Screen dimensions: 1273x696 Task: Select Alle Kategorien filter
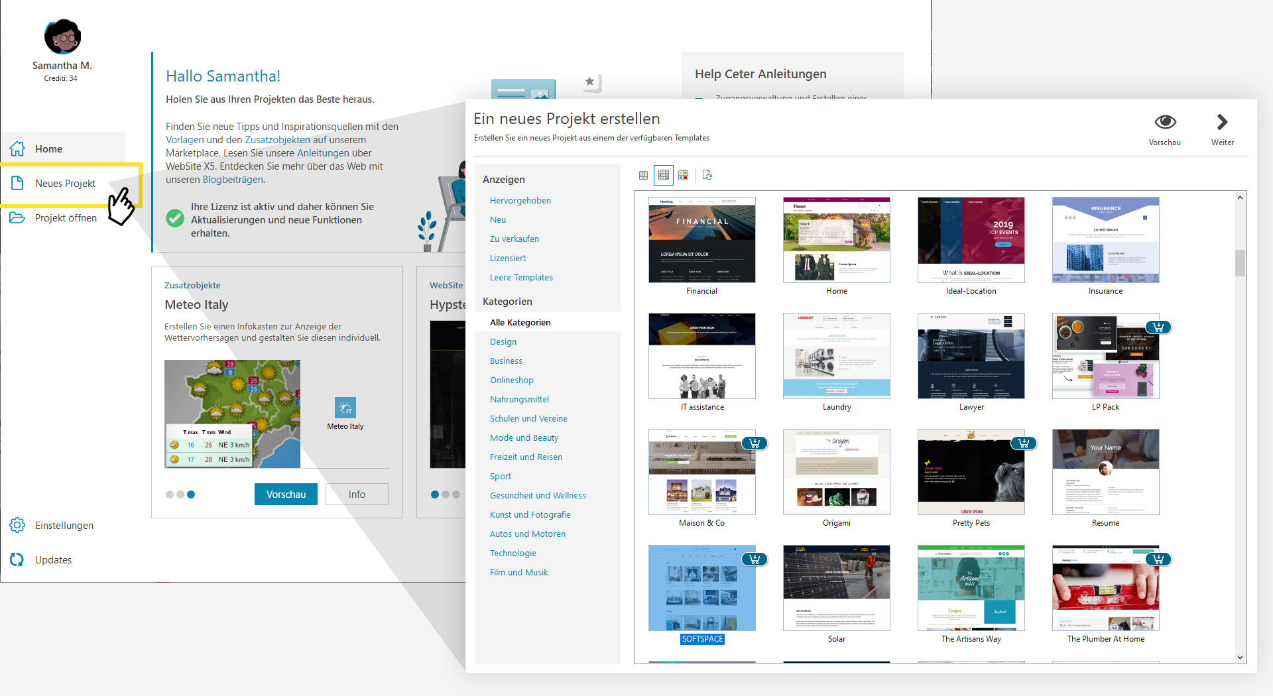tap(520, 323)
